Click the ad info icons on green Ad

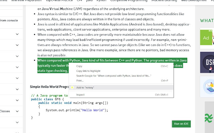210,31
